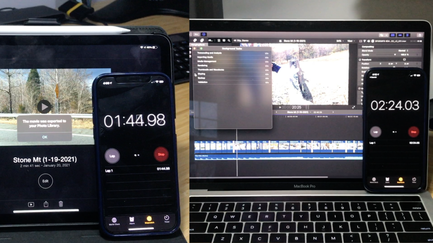Enter full-screen viewer playback in Final Cut

pos(354,107)
